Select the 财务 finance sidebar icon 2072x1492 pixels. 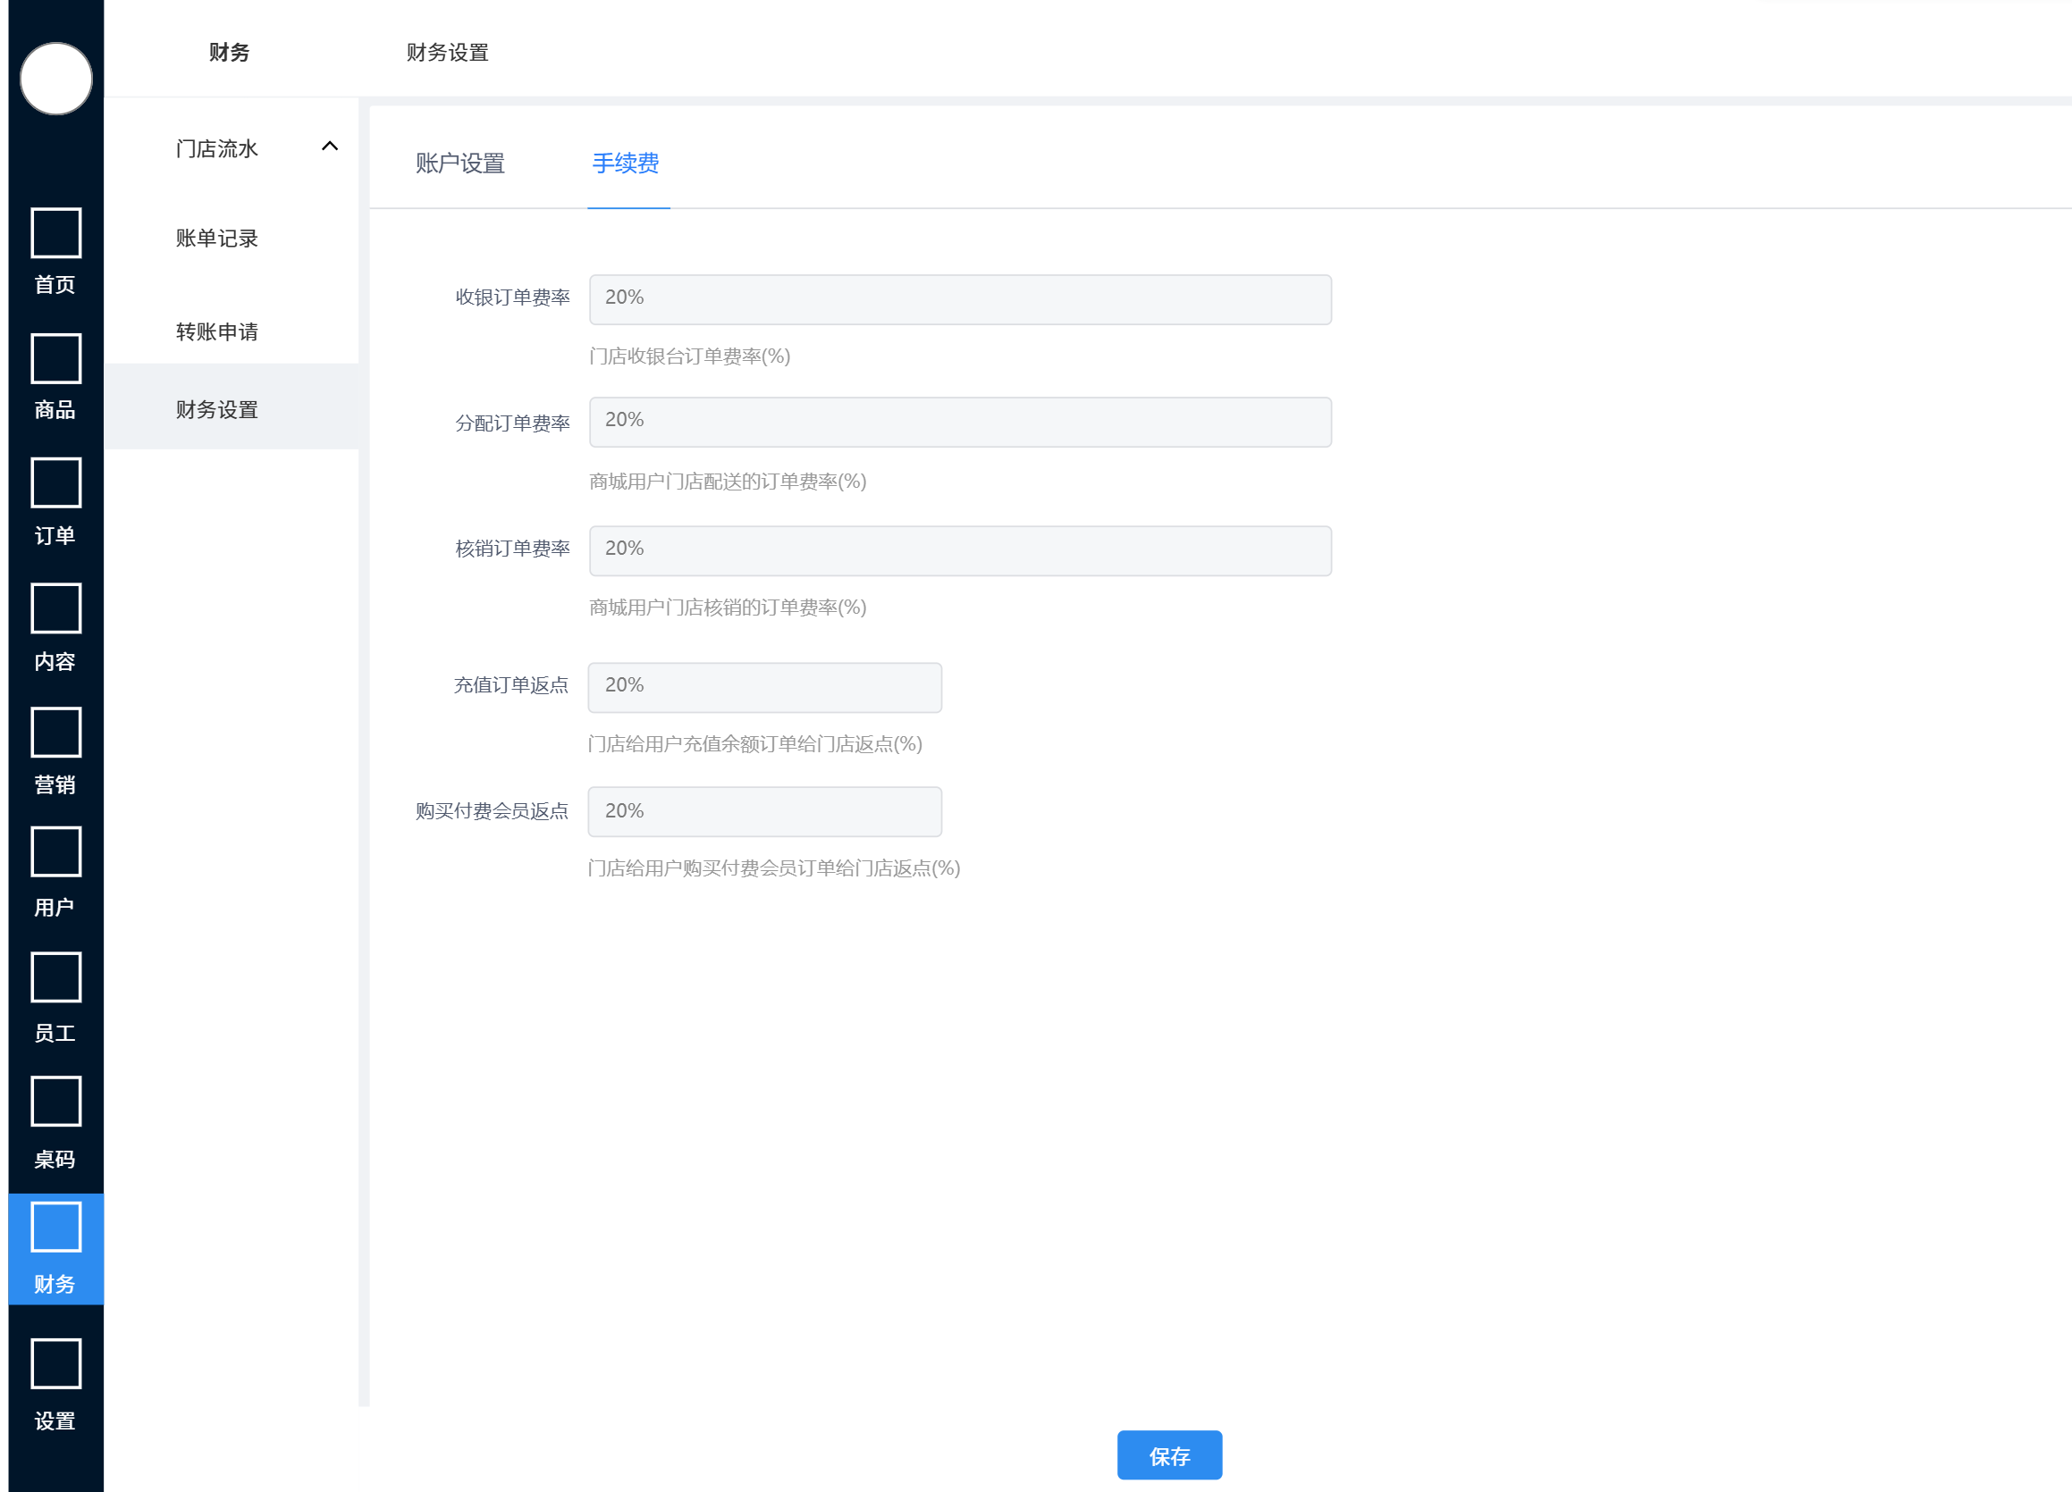point(55,1228)
